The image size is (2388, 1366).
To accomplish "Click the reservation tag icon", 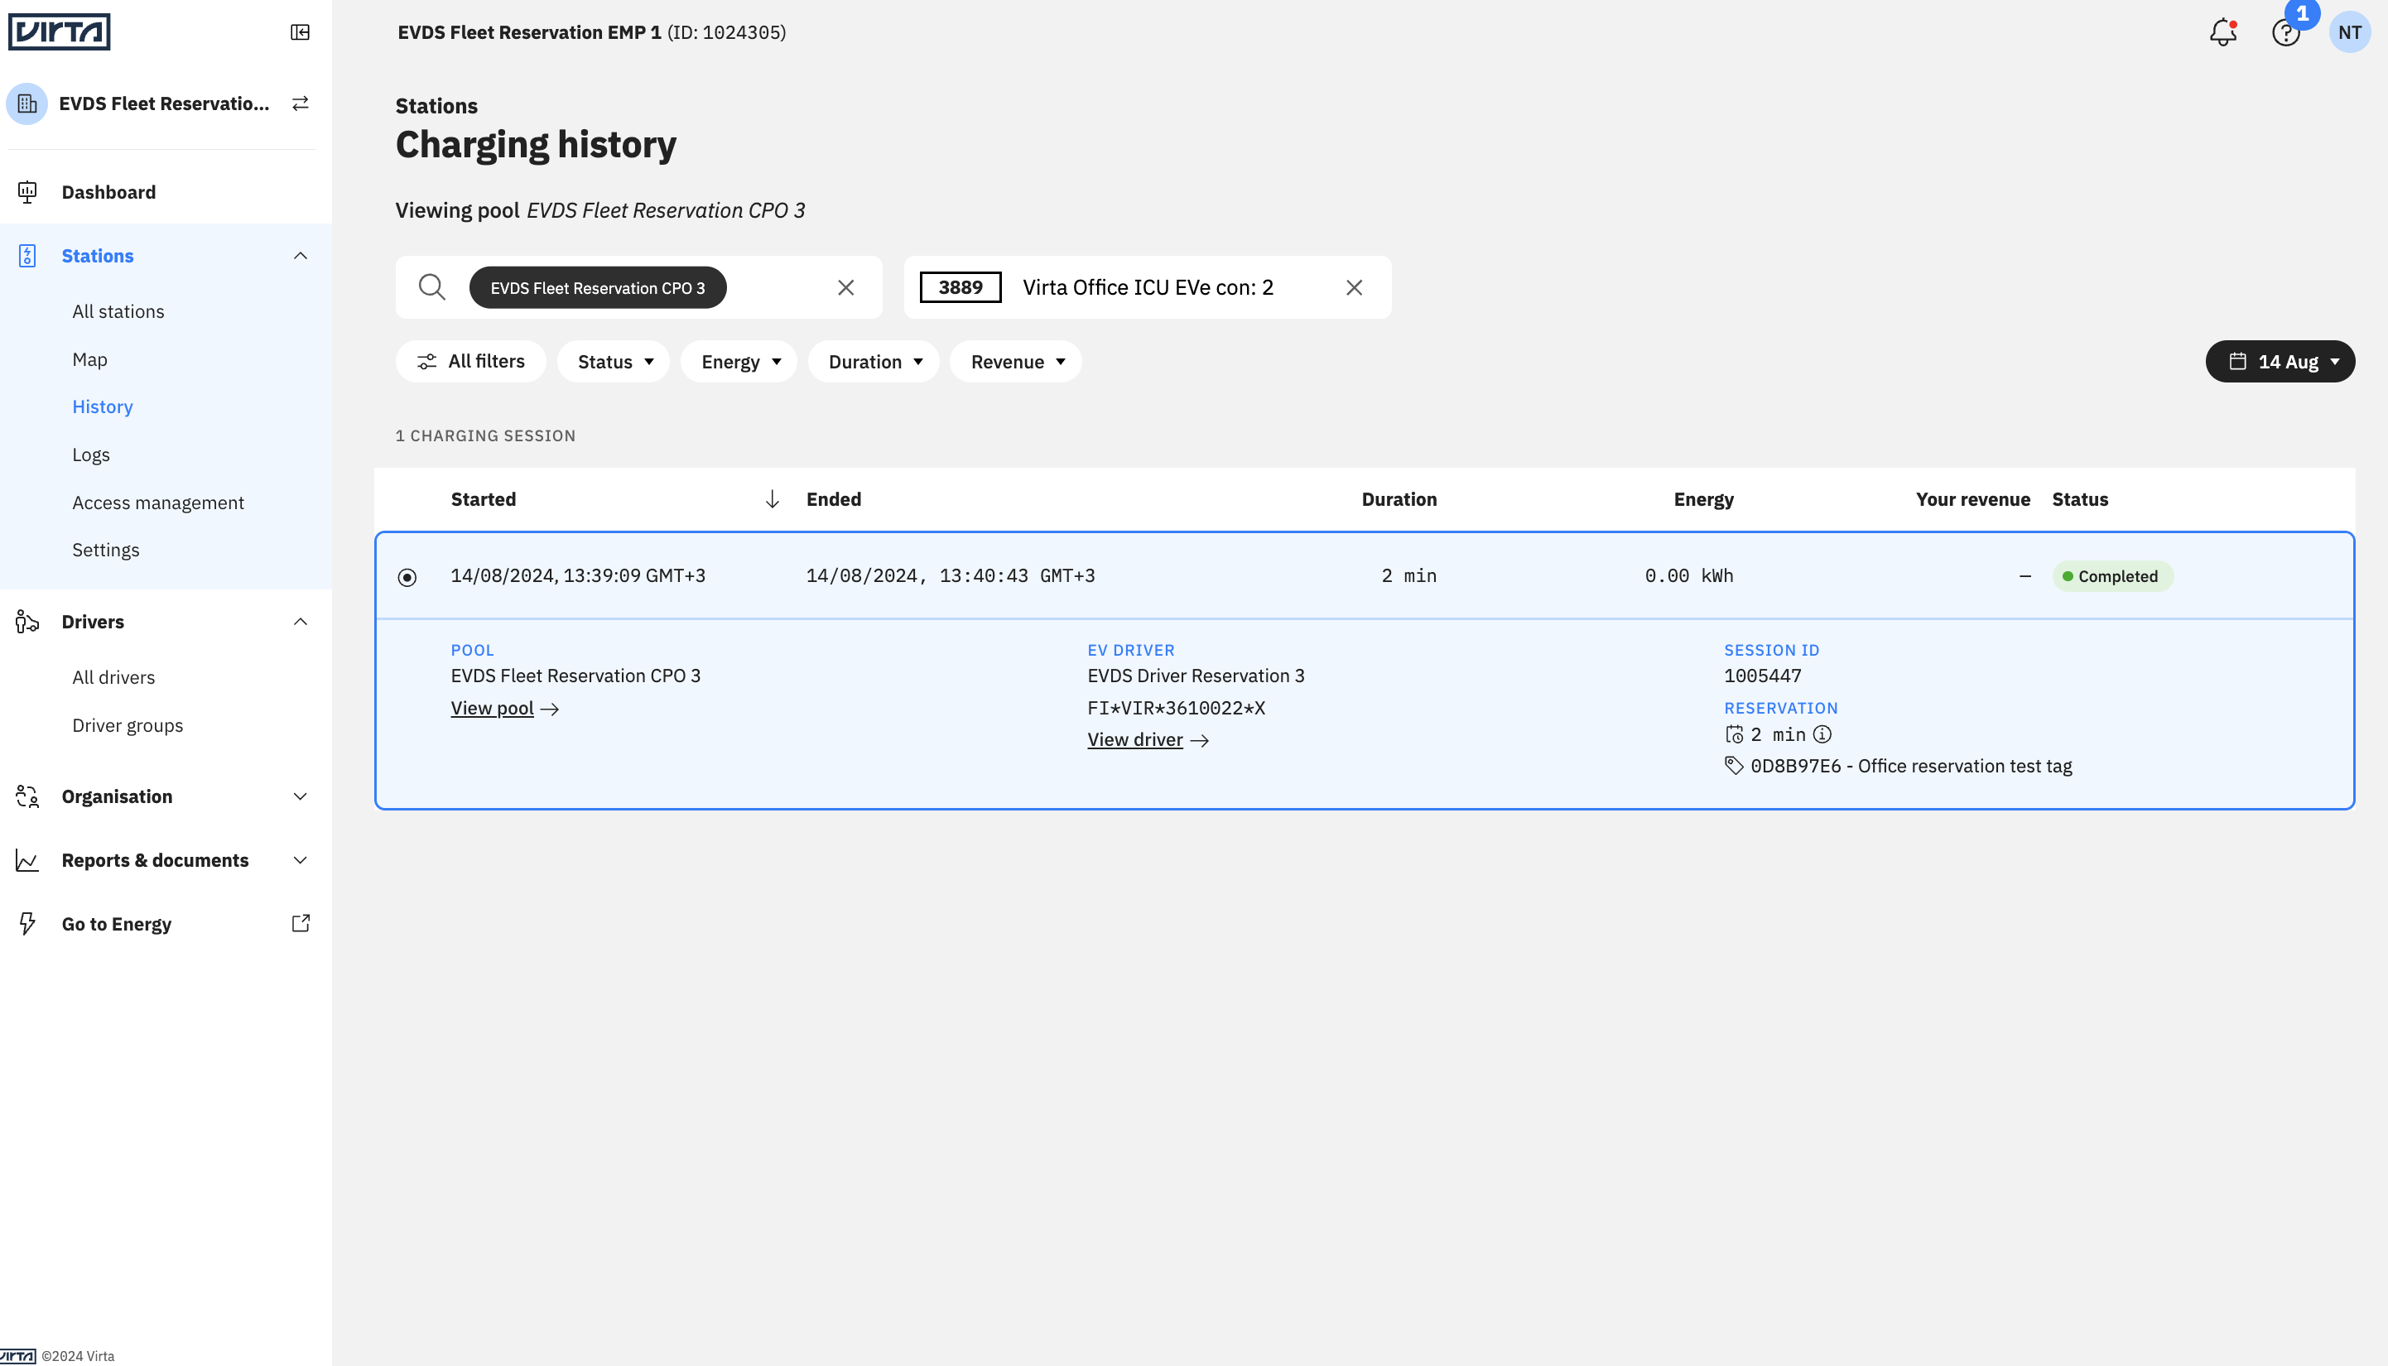I will [1734, 766].
